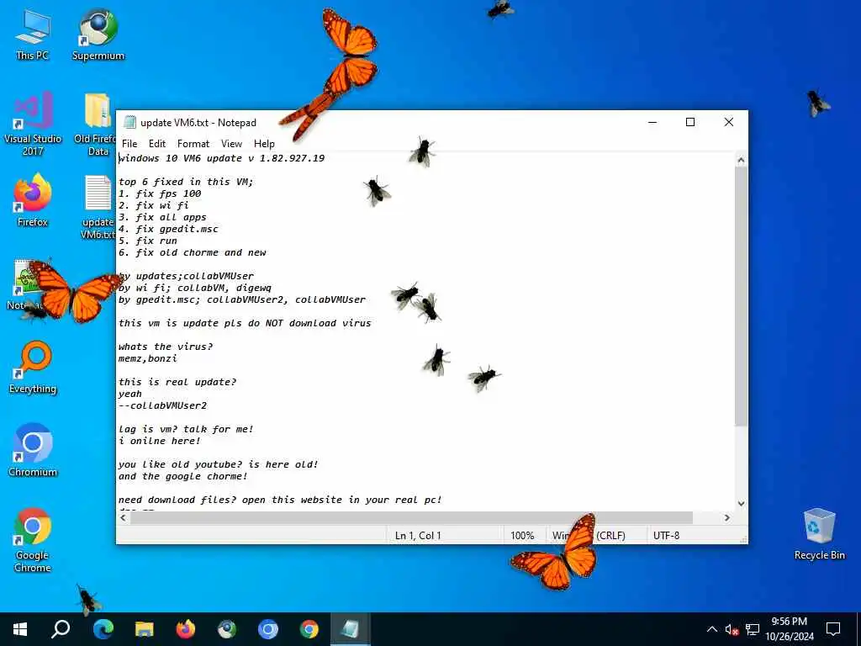
Task: Click the muted volume tray icon
Action: coord(732,629)
